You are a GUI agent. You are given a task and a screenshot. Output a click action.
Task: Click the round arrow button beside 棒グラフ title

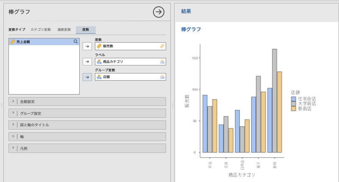click(x=158, y=12)
